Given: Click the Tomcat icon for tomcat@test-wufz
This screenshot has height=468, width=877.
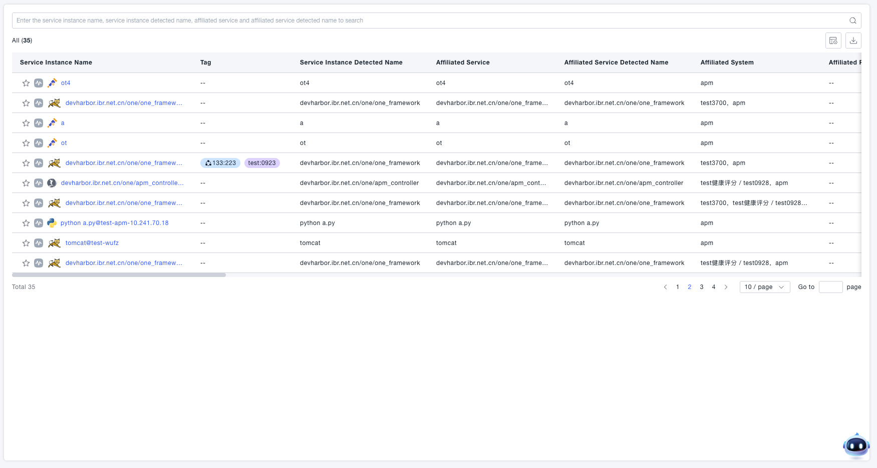Looking at the screenshot, I should pos(54,243).
